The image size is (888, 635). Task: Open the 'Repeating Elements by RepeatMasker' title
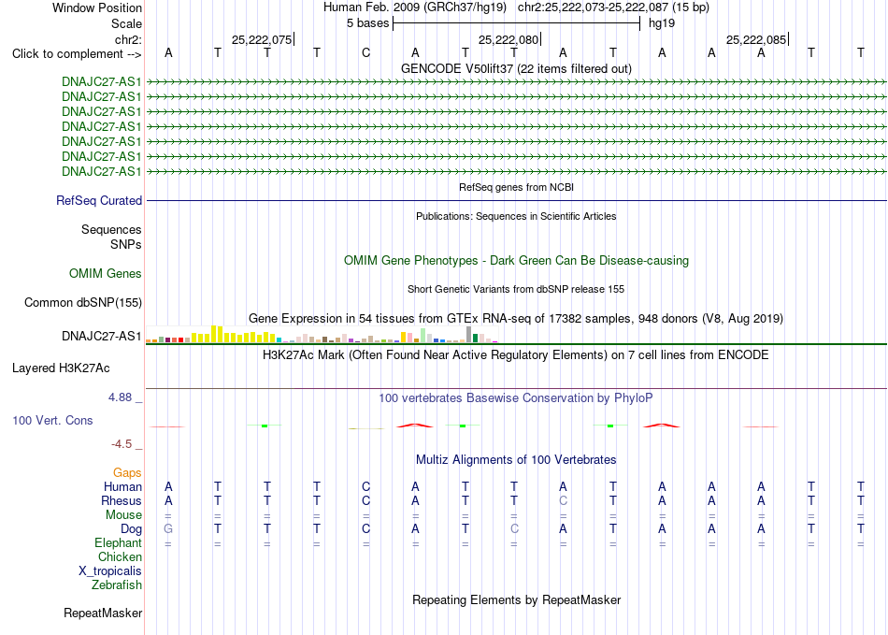click(517, 599)
